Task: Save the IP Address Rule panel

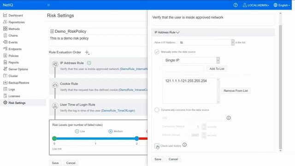Action: pos(158,159)
